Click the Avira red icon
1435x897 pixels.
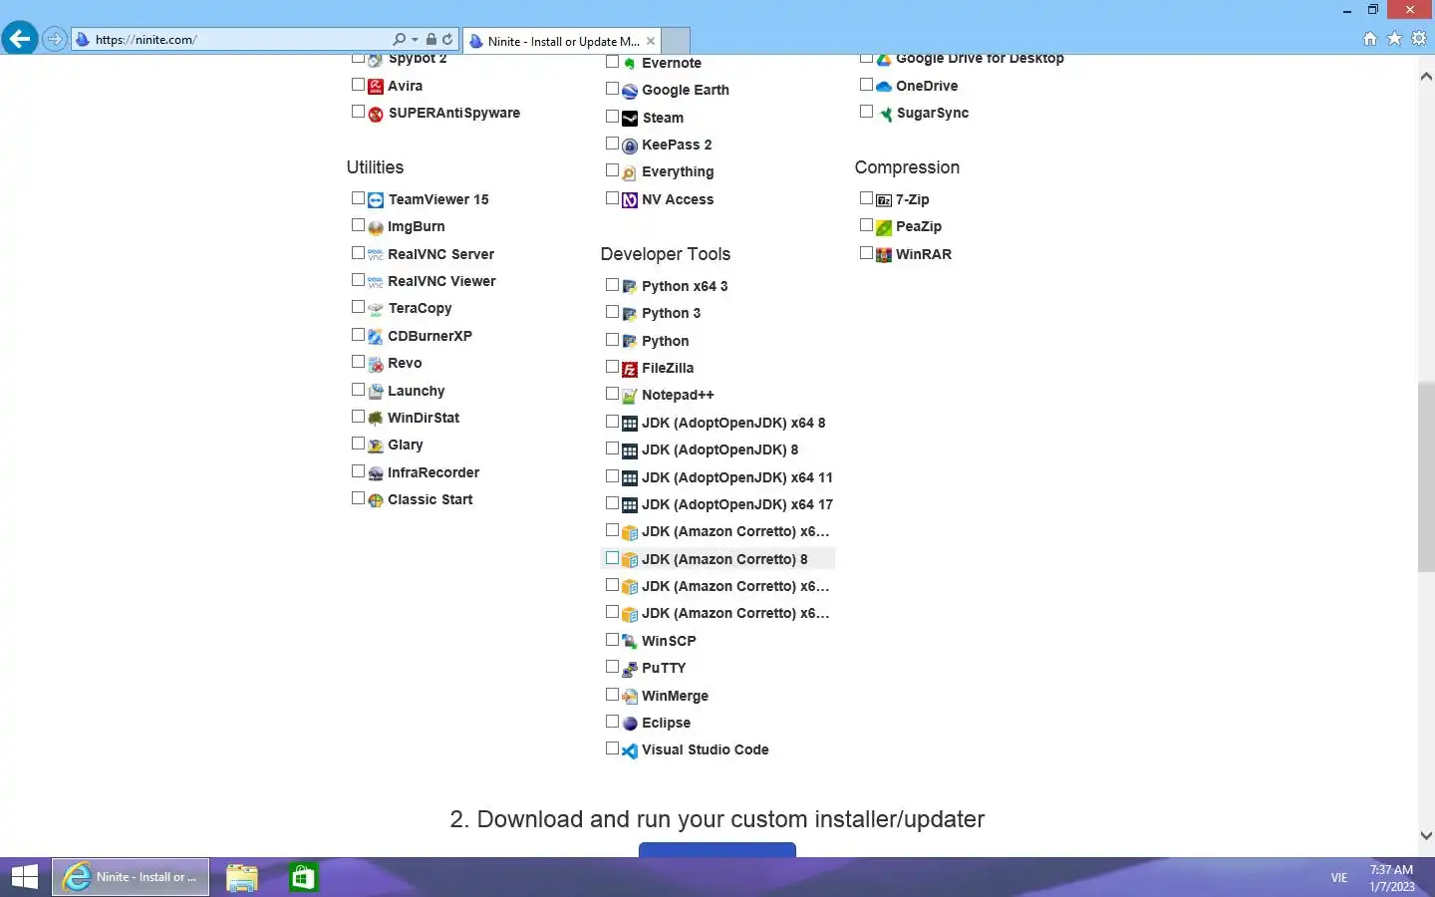coord(376,87)
